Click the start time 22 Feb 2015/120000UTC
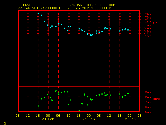The height and width of the screenshot is (125, 166). tap(39, 8)
